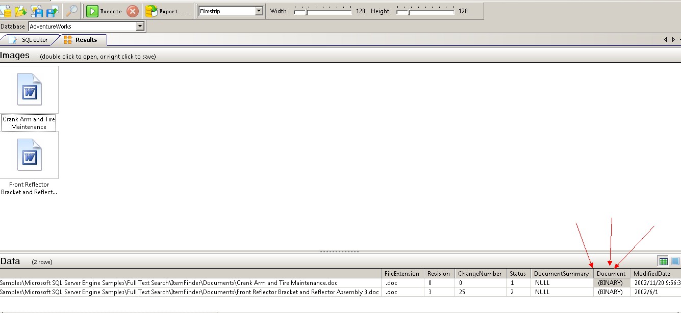Select Front Reflector Bracket document thumbnail
681x313 pixels.
click(x=29, y=155)
